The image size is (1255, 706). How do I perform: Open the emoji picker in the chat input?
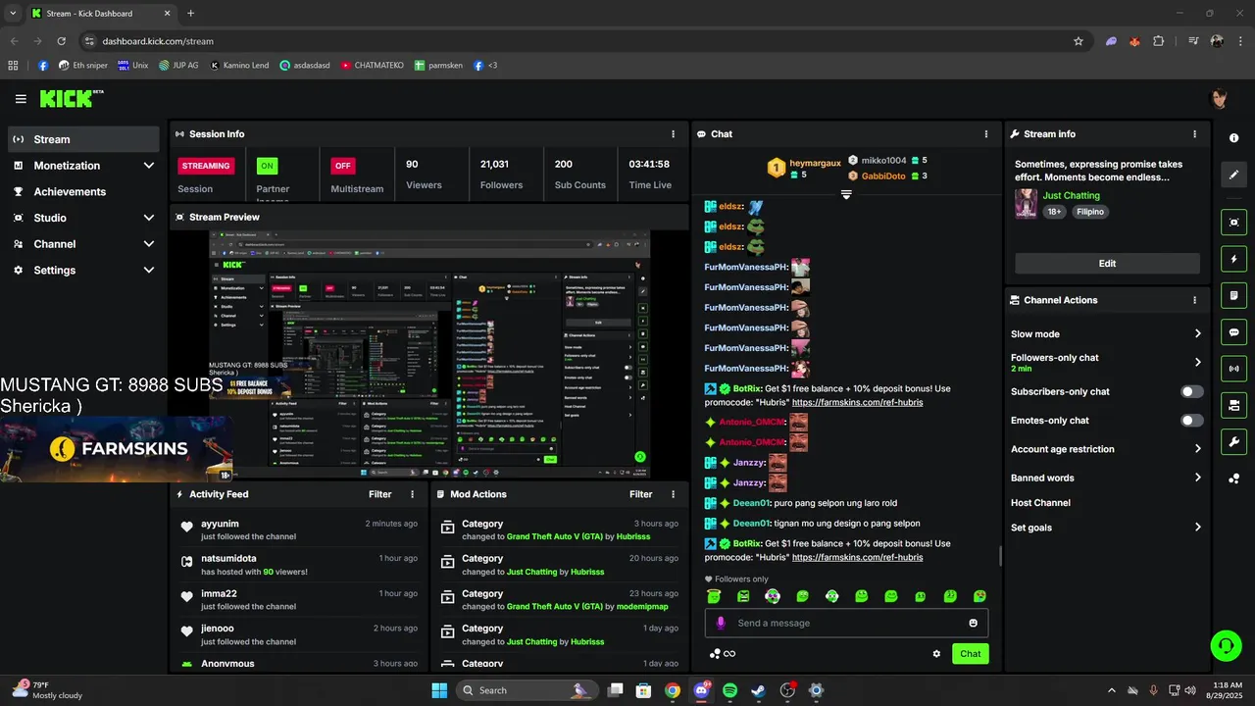click(x=973, y=623)
